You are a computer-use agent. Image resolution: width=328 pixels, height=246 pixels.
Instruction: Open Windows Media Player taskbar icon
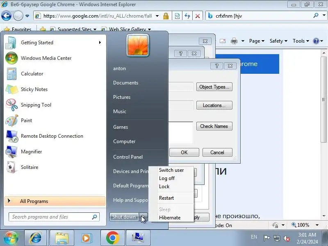point(86,238)
